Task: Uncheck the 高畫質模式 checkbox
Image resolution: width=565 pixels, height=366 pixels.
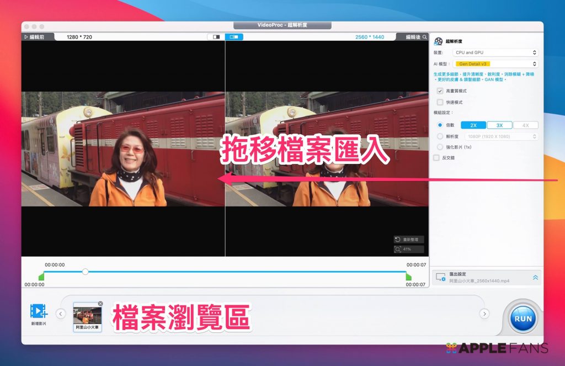Action: pyautogui.click(x=440, y=91)
